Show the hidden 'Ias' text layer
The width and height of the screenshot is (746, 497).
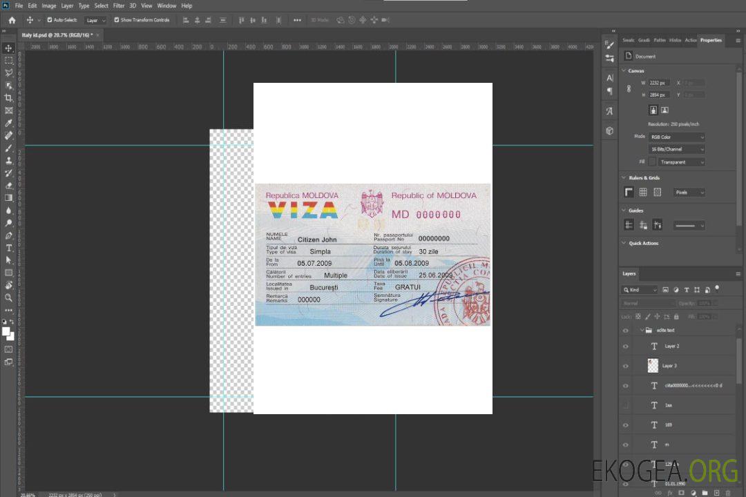click(626, 405)
